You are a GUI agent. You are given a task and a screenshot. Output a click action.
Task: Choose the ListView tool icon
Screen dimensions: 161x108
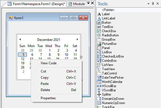[99, 65]
